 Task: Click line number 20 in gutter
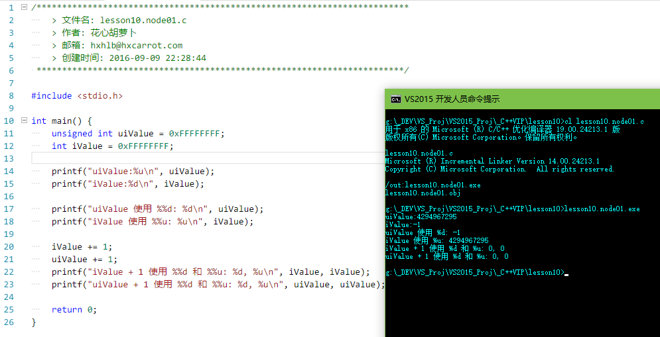click(x=9, y=247)
